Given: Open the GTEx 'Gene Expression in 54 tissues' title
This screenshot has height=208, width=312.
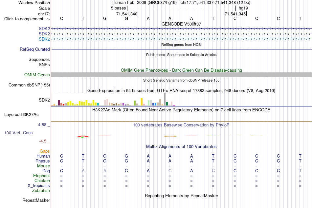Looking at the screenshot, I should point(181,91).
